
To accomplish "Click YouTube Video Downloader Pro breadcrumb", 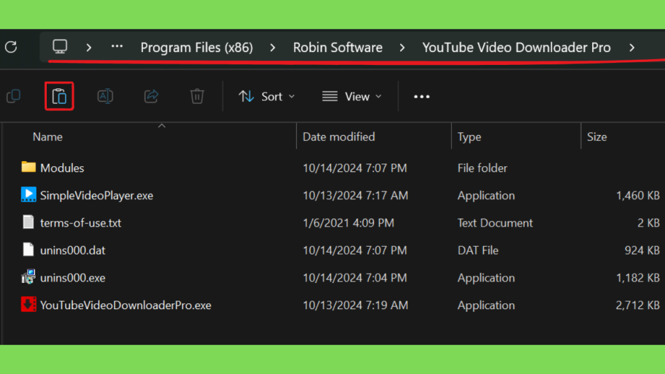I will click(516, 47).
